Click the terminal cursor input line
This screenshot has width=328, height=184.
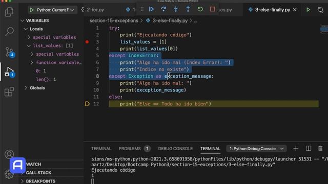[93, 181]
